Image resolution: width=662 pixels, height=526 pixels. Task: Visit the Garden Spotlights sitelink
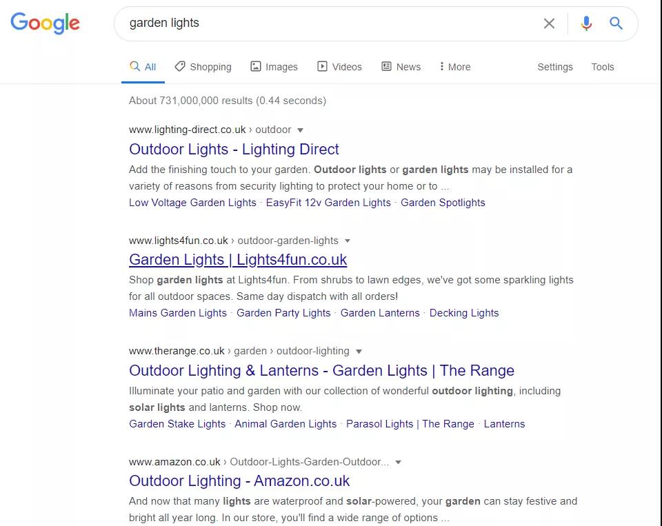443,203
